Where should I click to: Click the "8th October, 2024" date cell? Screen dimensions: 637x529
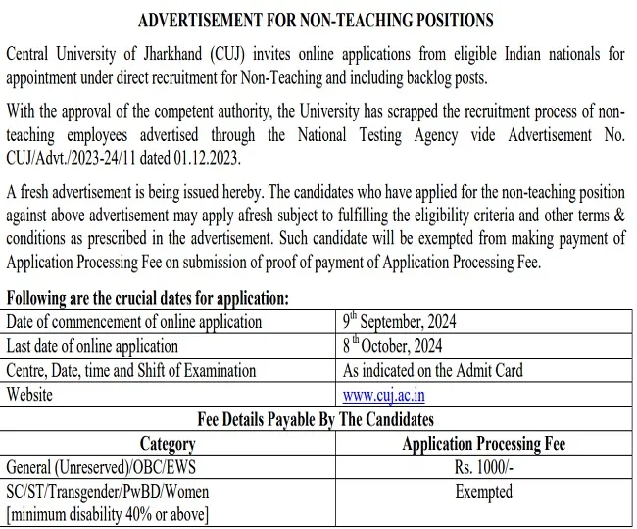[392, 346]
